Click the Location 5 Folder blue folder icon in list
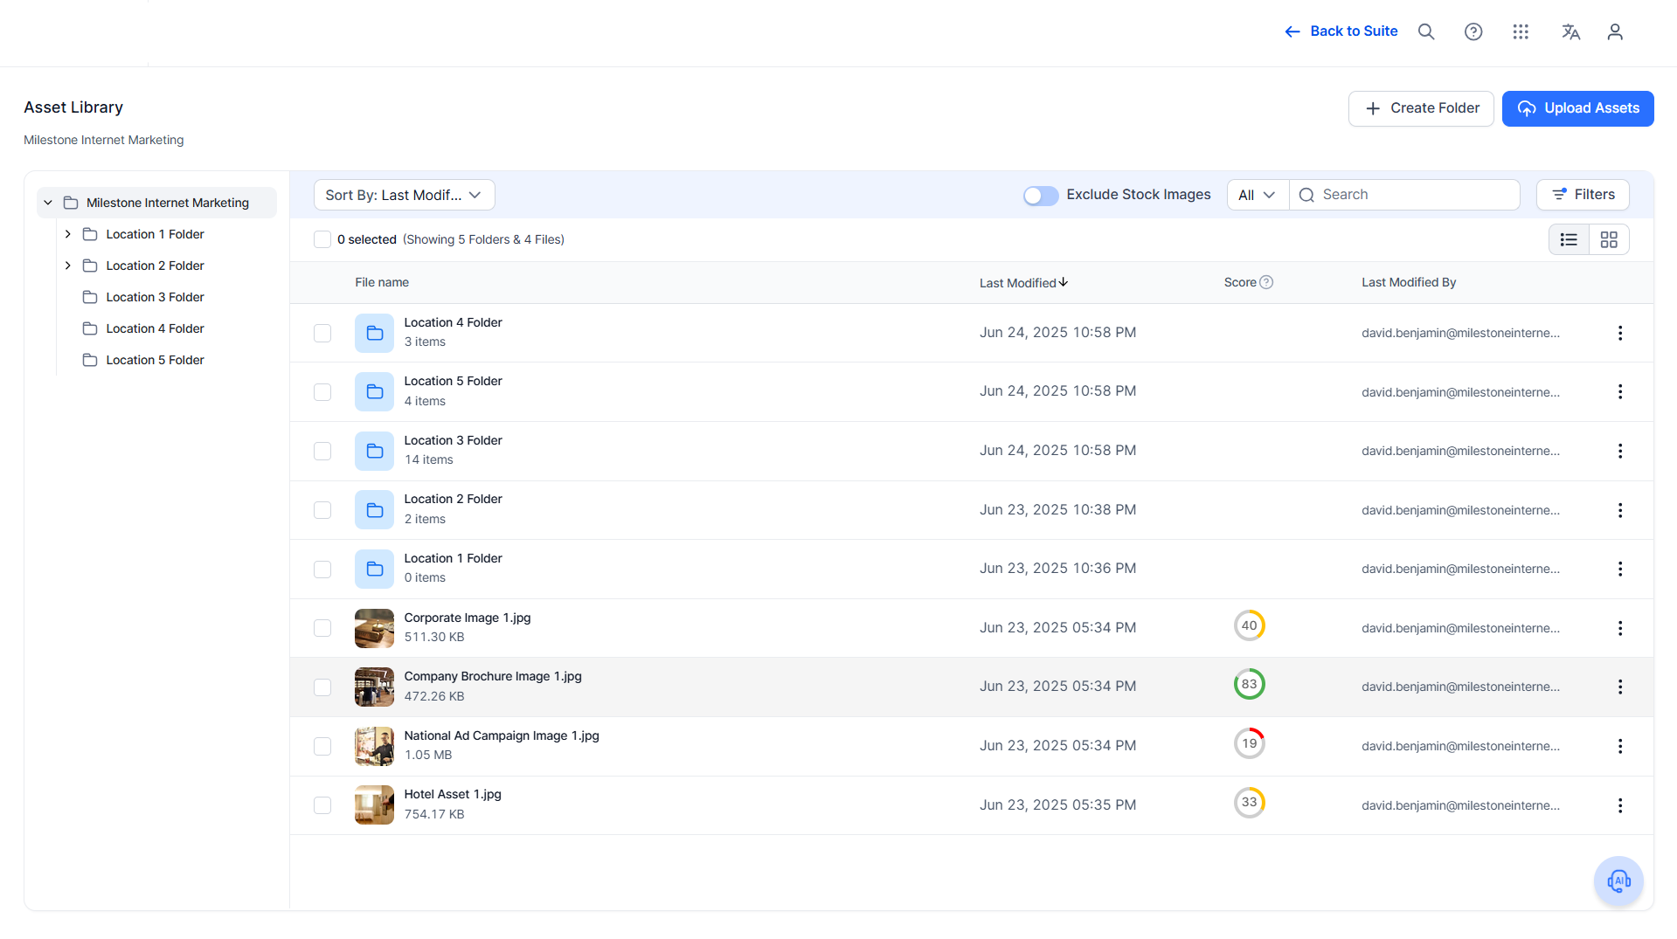The image size is (1677, 939). [x=374, y=391]
